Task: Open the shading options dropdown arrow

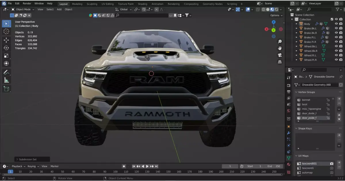Action: (281, 9)
